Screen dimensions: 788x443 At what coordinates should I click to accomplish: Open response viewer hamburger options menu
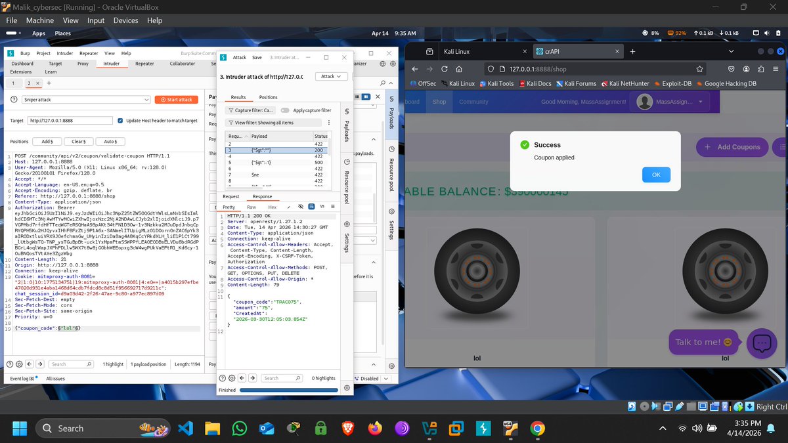[x=333, y=207]
